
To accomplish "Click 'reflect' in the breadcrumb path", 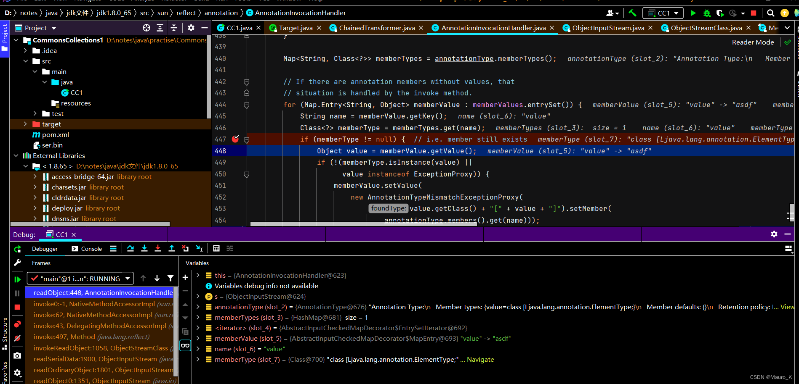I will (186, 13).
